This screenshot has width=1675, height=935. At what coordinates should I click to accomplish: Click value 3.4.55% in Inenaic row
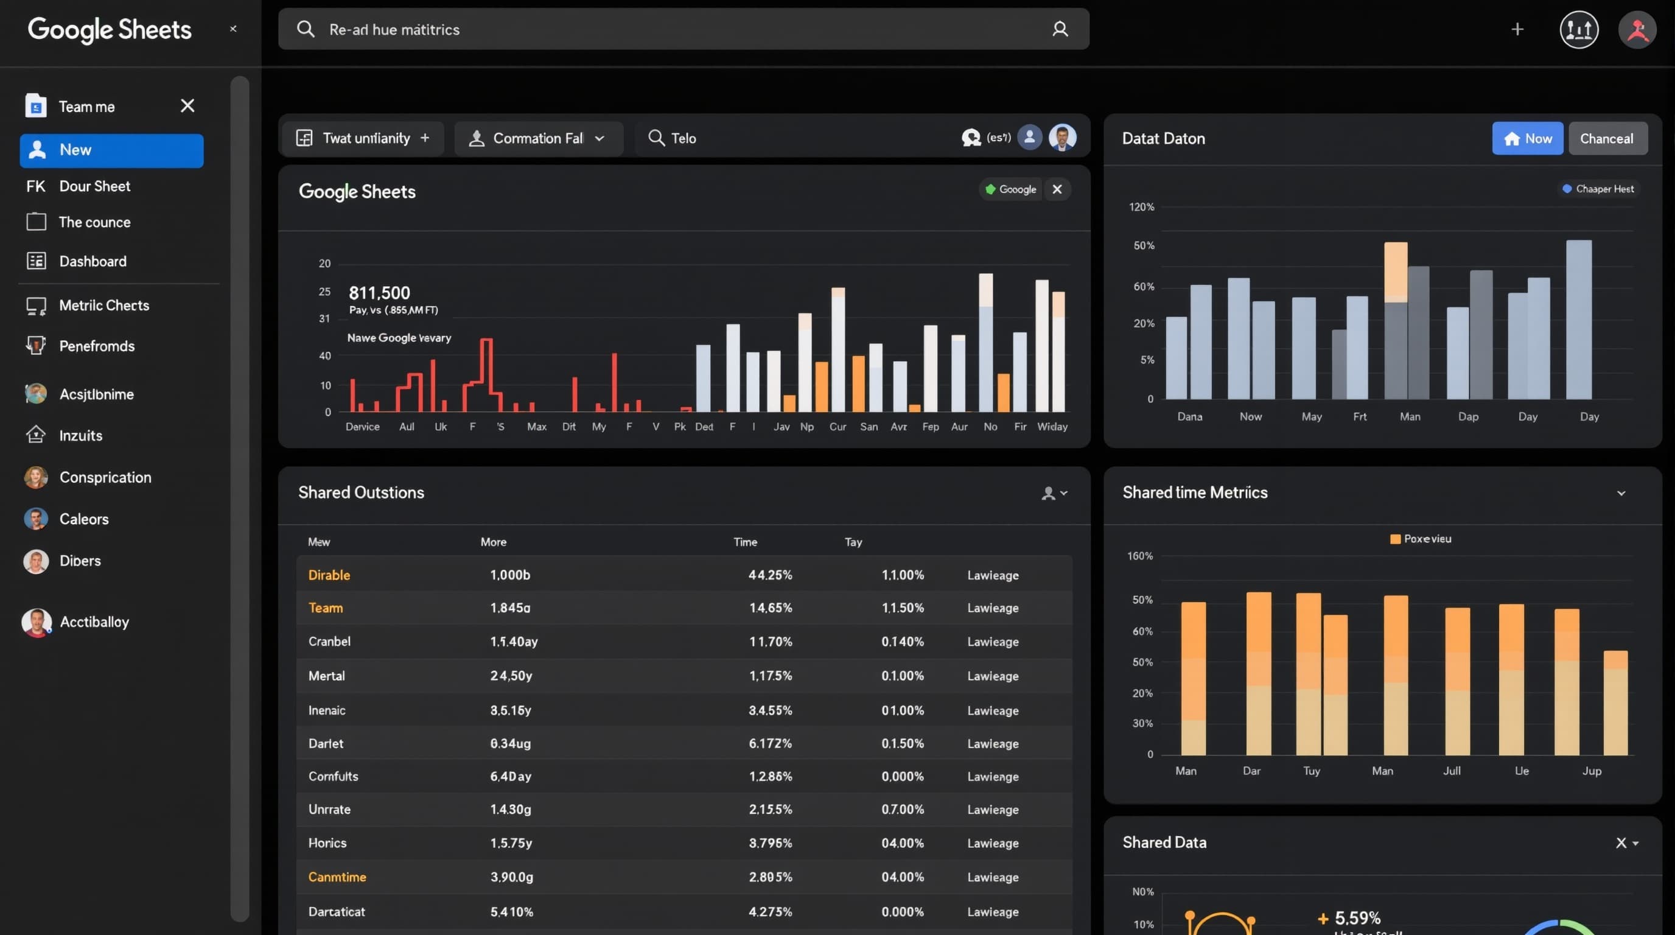click(770, 710)
